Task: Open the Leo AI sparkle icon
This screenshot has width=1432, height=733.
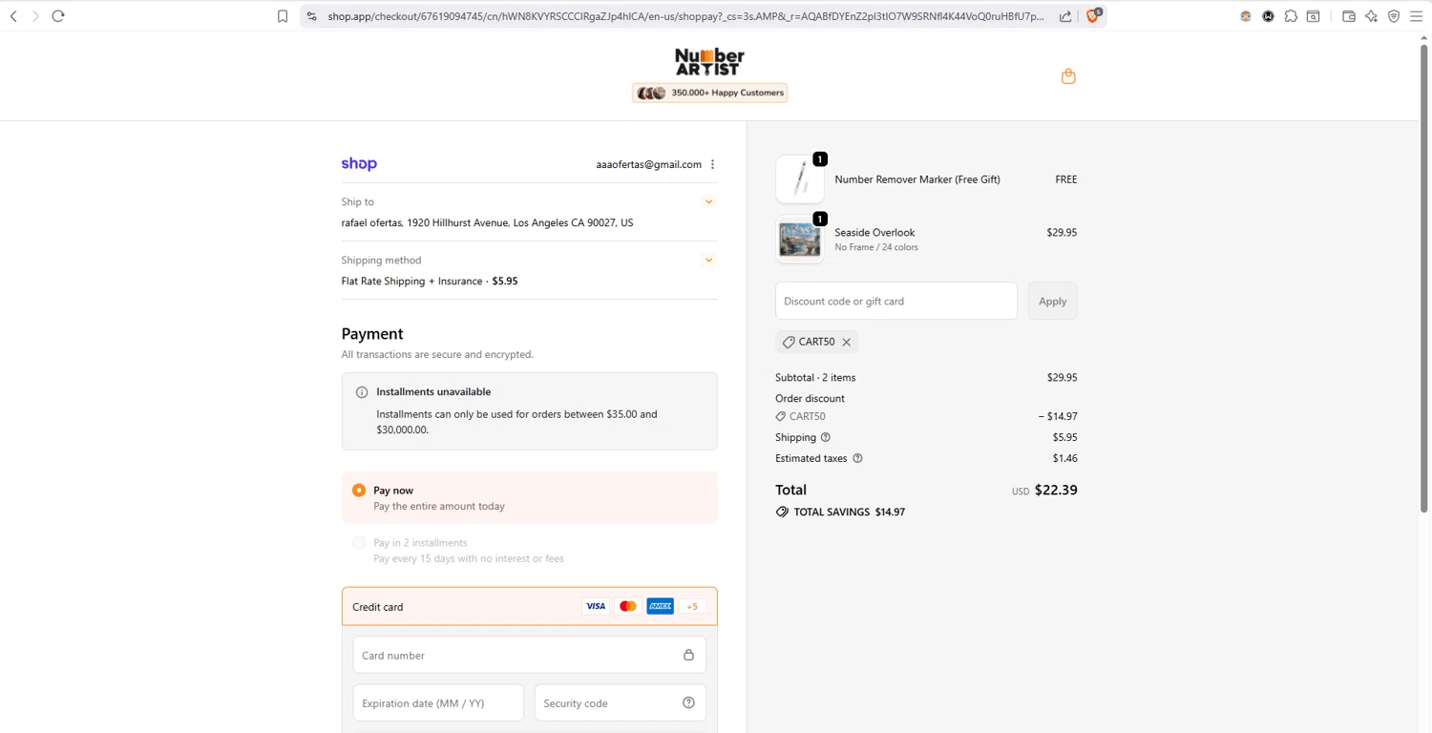Action: click(x=1372, y=16)
